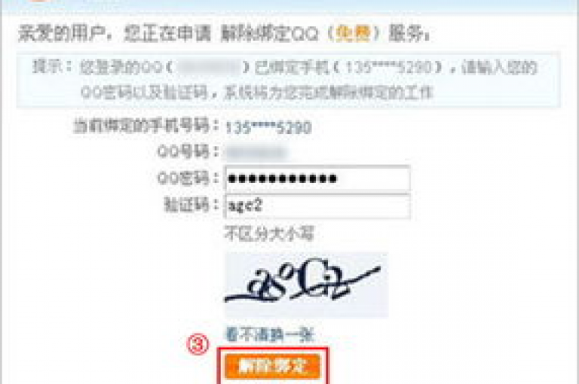Click the 不区分大小写 hint text

[x=269, y=233]
